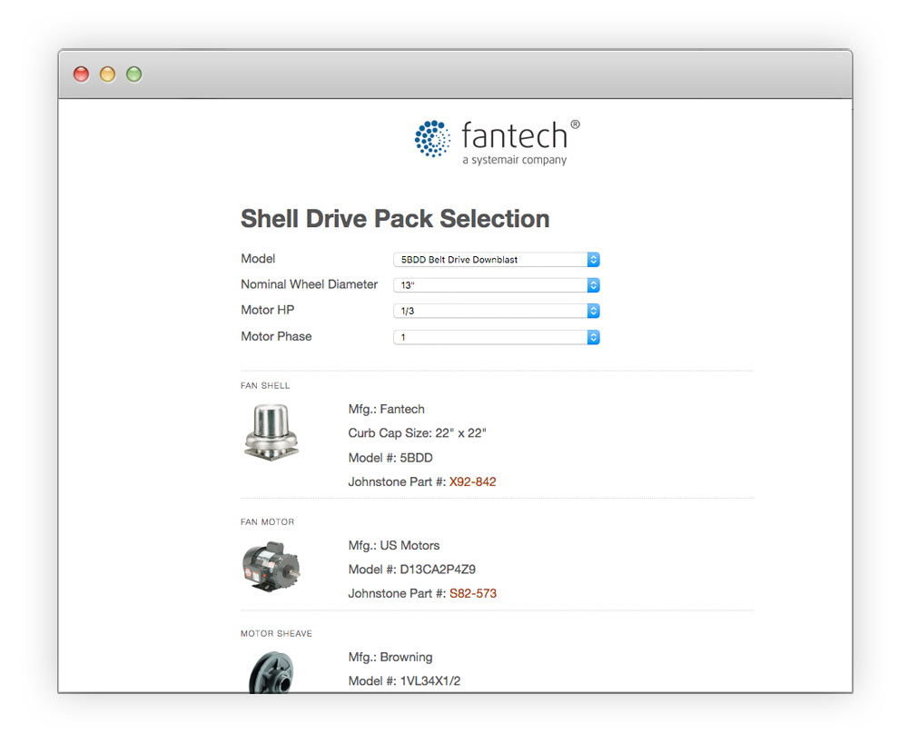Screen dimensions: 908x734
Task: Expand the Motor HP dropdown
Action: [497, 311]
